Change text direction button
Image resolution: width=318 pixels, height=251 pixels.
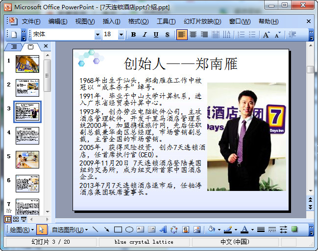tap(226, 35)
